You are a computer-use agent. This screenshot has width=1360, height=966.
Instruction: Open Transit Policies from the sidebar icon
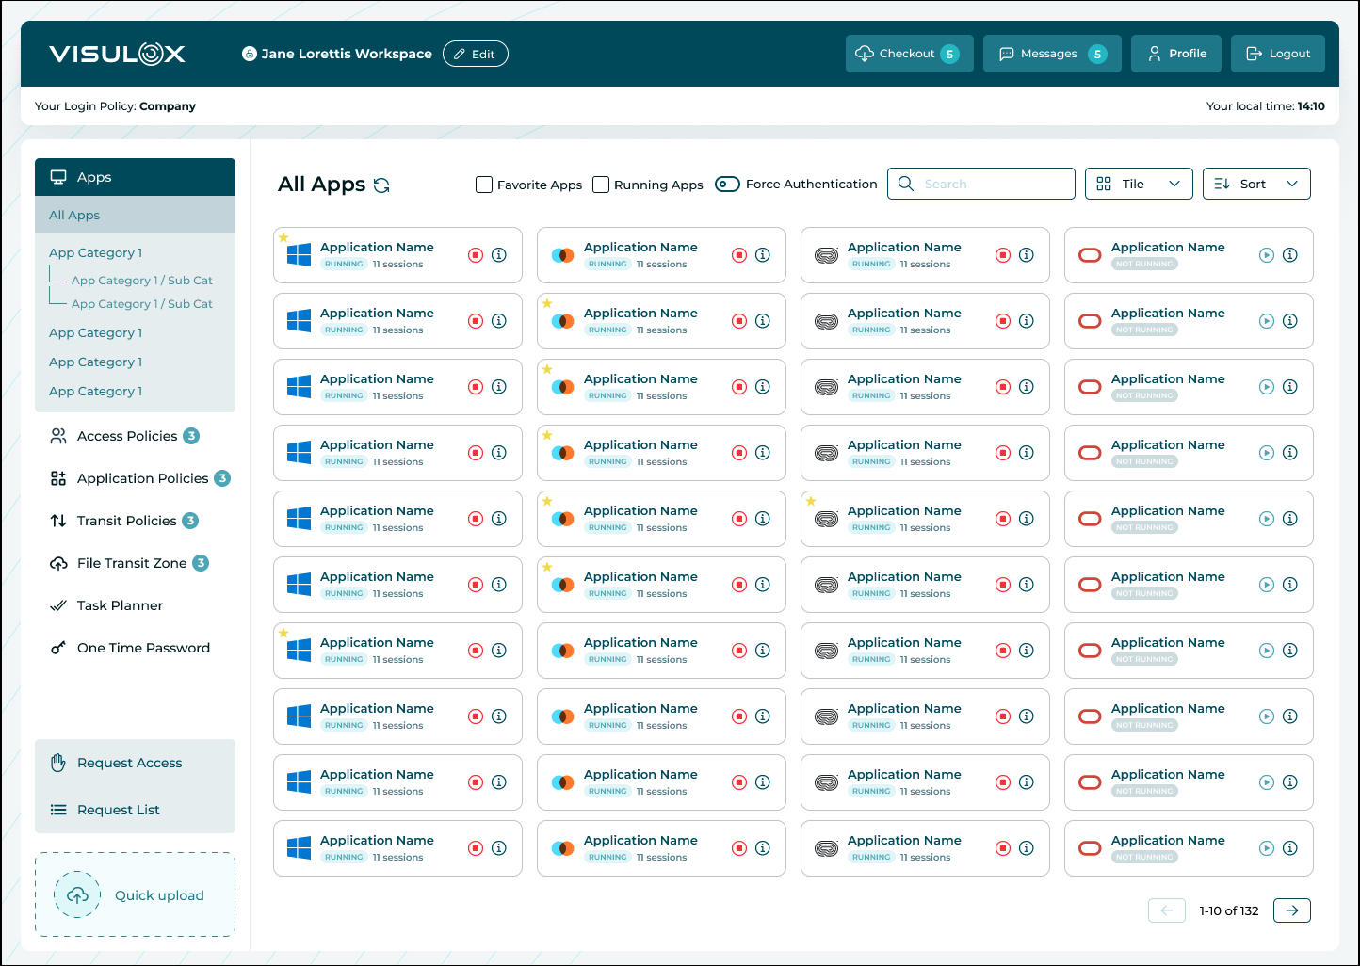tap(57, 520)
